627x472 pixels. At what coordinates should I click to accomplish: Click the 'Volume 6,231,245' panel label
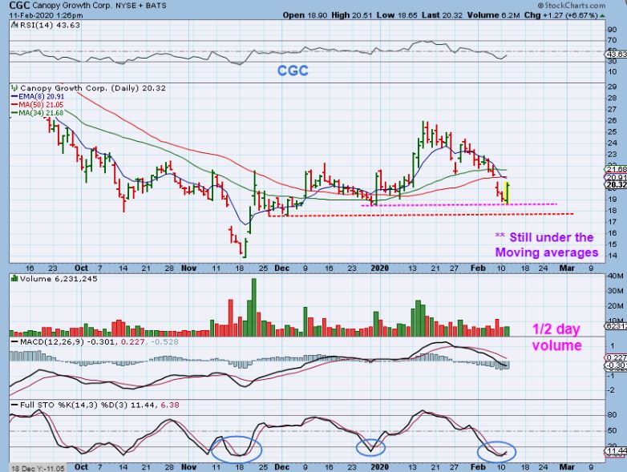[59, 279]
